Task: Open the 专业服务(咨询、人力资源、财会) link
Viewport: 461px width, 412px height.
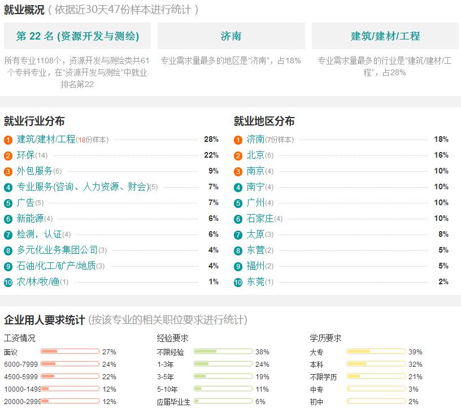Action: click(x=82, y=187)
